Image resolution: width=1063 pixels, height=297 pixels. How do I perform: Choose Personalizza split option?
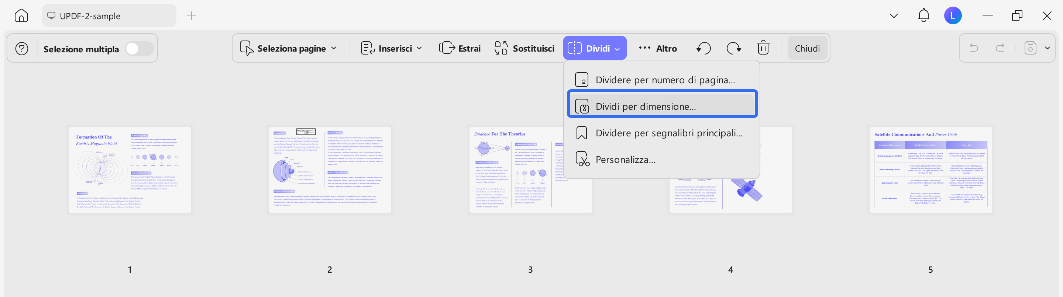662,160
